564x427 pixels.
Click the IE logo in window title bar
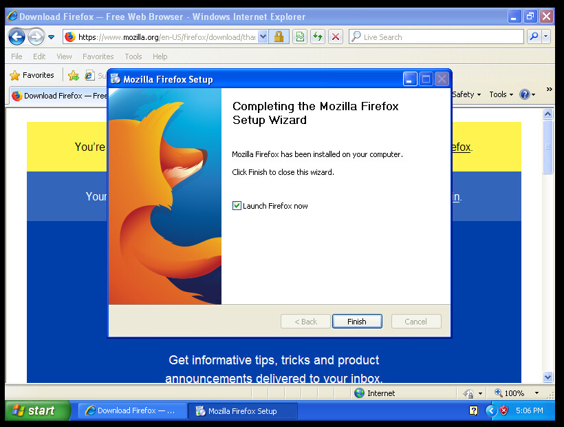click(x=12, y=17)
